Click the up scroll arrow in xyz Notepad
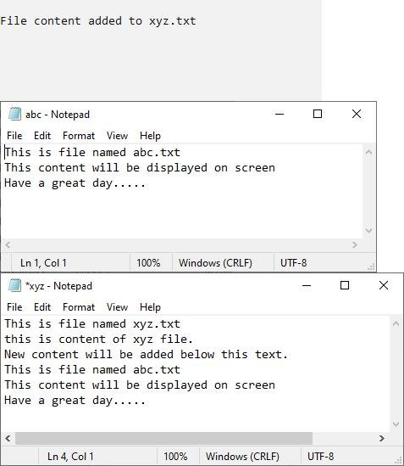 click(396, 324)
